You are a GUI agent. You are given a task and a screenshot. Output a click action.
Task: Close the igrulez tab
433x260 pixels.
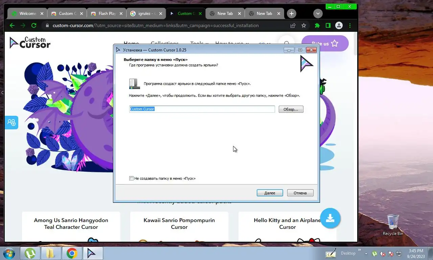coord(161,14)
